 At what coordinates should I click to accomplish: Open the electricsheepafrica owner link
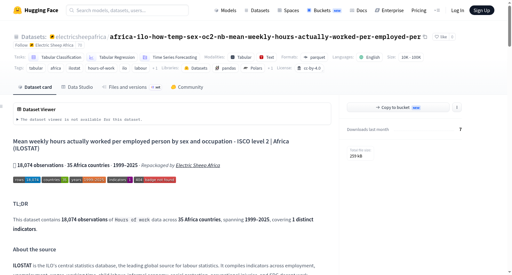point(81,37)
